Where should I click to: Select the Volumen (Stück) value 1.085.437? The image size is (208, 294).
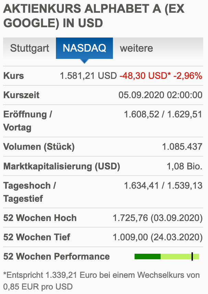(x=182, y=147)
